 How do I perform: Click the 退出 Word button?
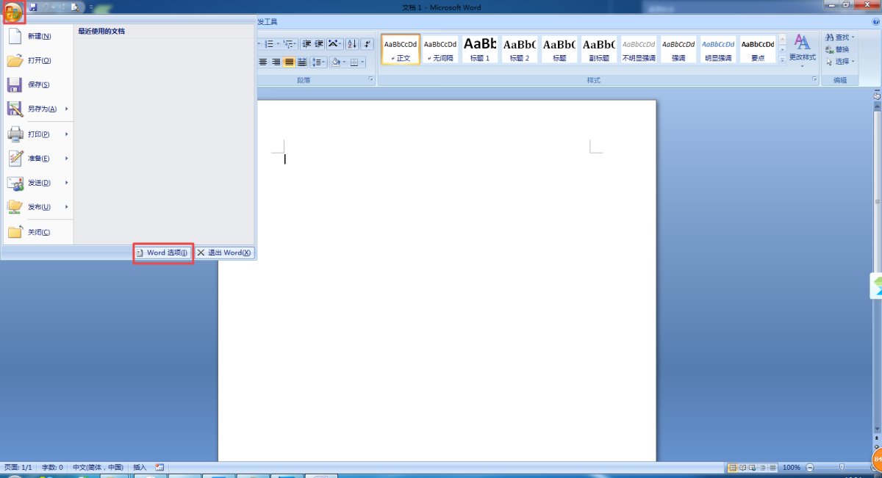pyautogui.click(x=225, y=253)
